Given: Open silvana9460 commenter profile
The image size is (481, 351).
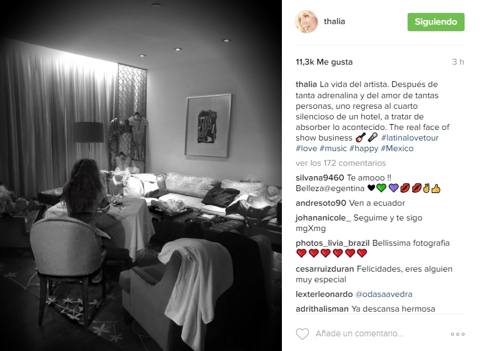Looking at the screenshot, I should [319, 178].
